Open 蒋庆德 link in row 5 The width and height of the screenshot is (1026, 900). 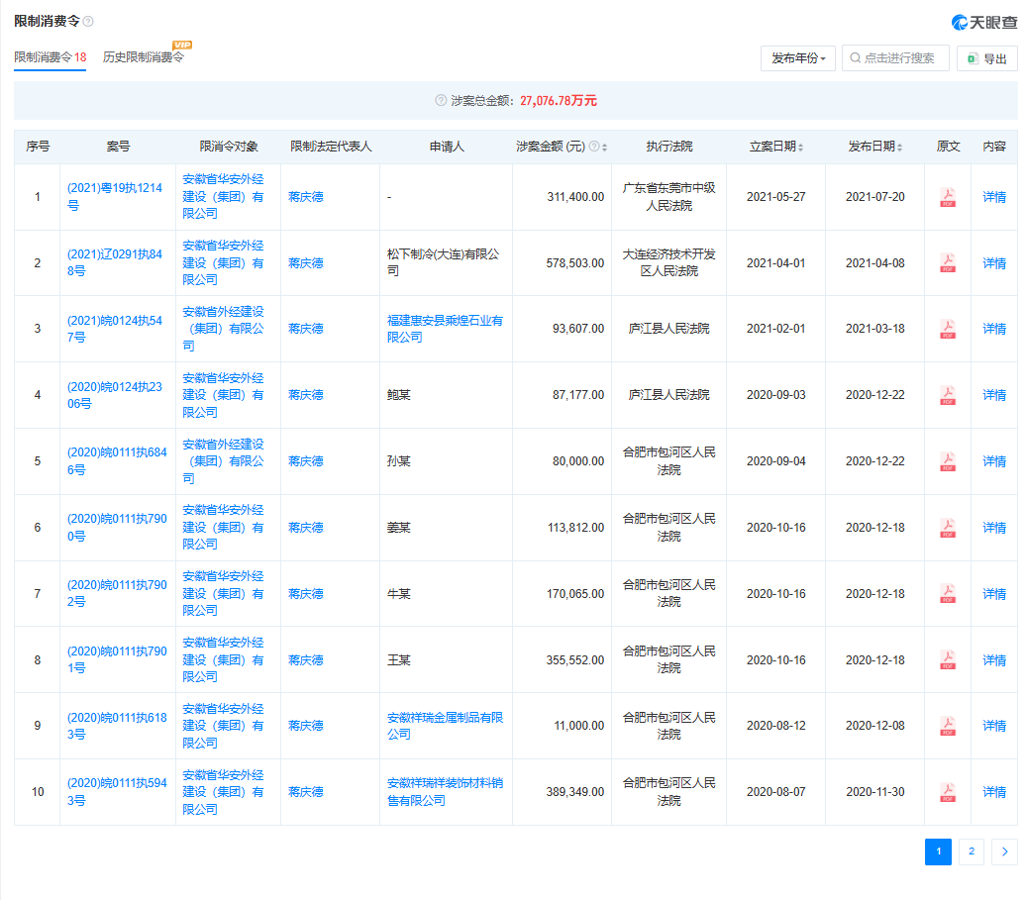pos(306,461)
